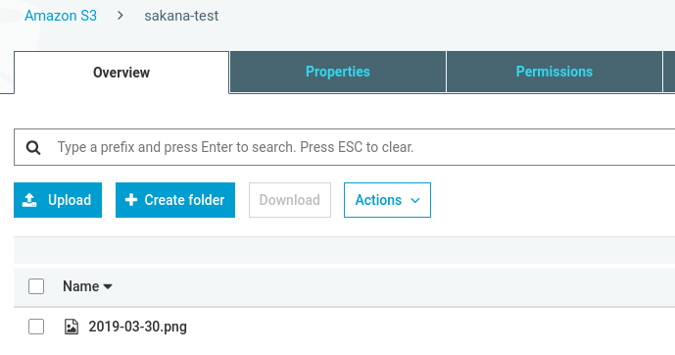Click the plus icon on Create folder
The image size is (675, 355).
point(131,200)
